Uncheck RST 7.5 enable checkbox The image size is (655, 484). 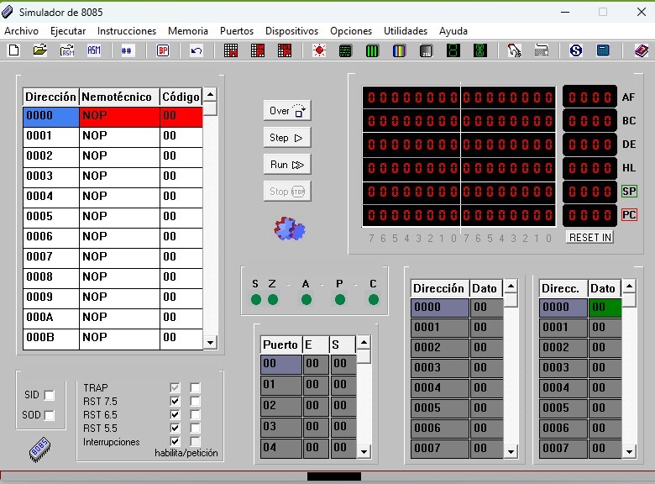pyautogui.click(x=175, y=402)
